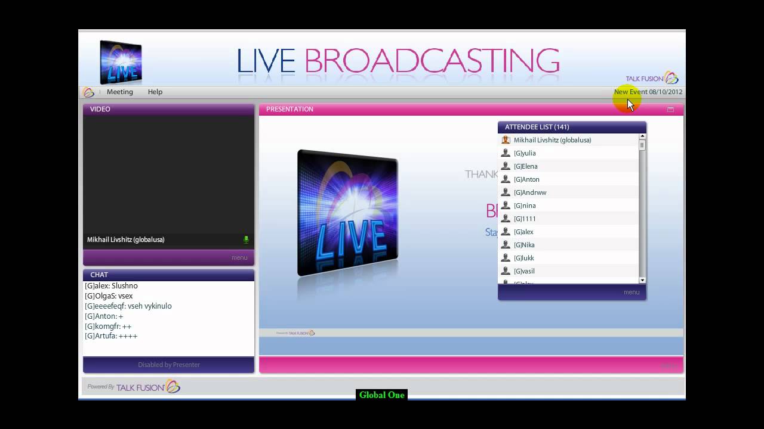
Task: Click the Attendee List (141) header
Action: tap(572, 127)
